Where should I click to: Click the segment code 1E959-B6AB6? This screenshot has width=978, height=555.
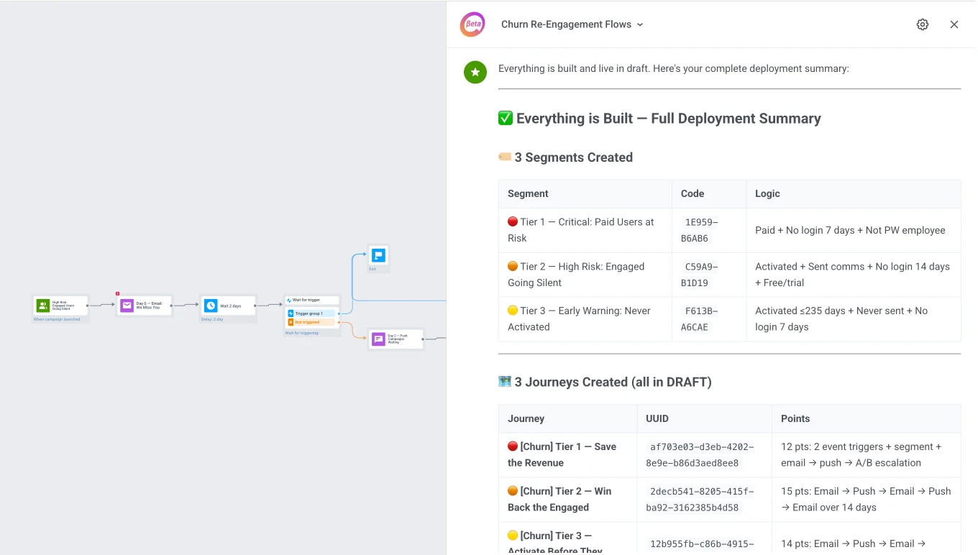[700, 230]
